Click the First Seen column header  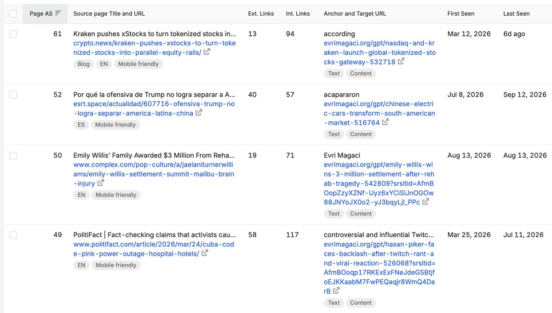[461, 14]
